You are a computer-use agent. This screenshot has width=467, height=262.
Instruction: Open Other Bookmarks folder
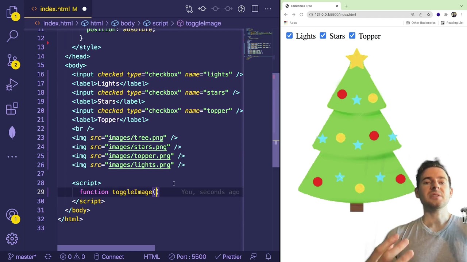tap(420, 23)
